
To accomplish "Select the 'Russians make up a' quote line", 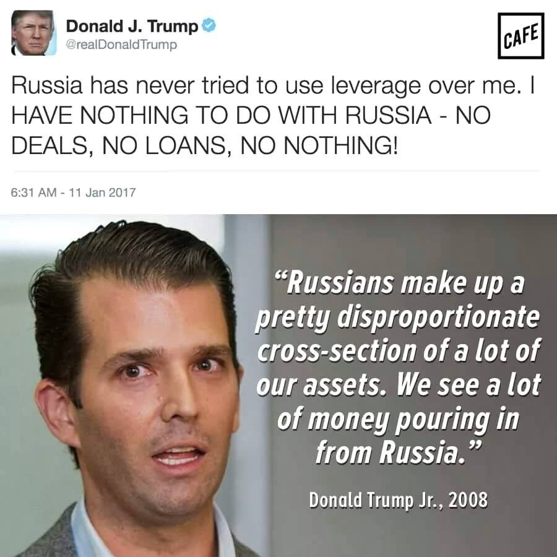I will pyautogui.click(x=400, y=283).
